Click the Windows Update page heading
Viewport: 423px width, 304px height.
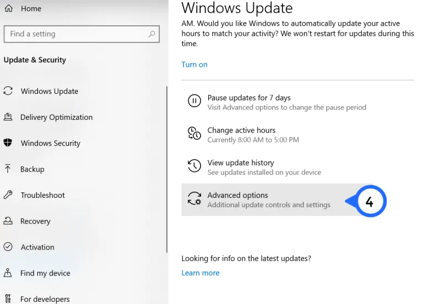point(237,8)
